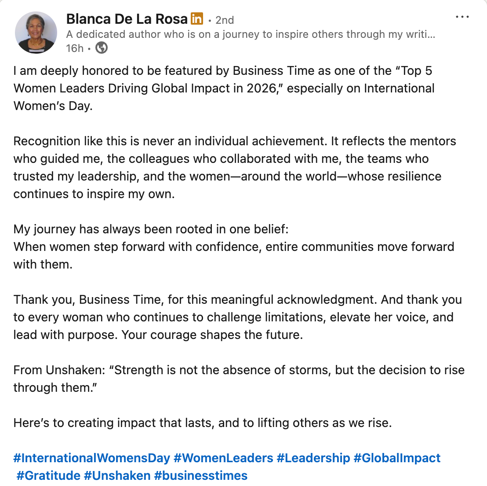The image size is (487, 486).
Task: Click the globe public visibility icon
Action: [x=102, y=48]
